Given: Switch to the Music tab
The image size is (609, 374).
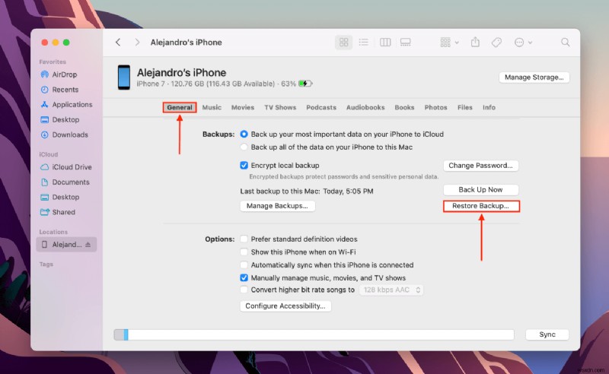Looking at the screenshot, I should click(x=212, y=107).
